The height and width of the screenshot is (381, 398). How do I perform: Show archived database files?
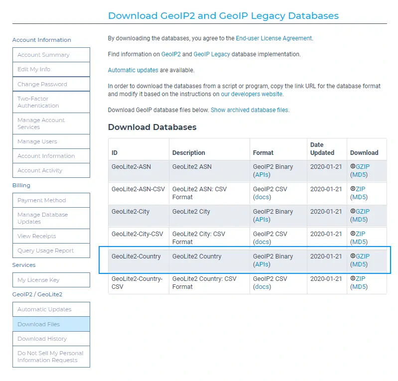[x=249, y=110]
